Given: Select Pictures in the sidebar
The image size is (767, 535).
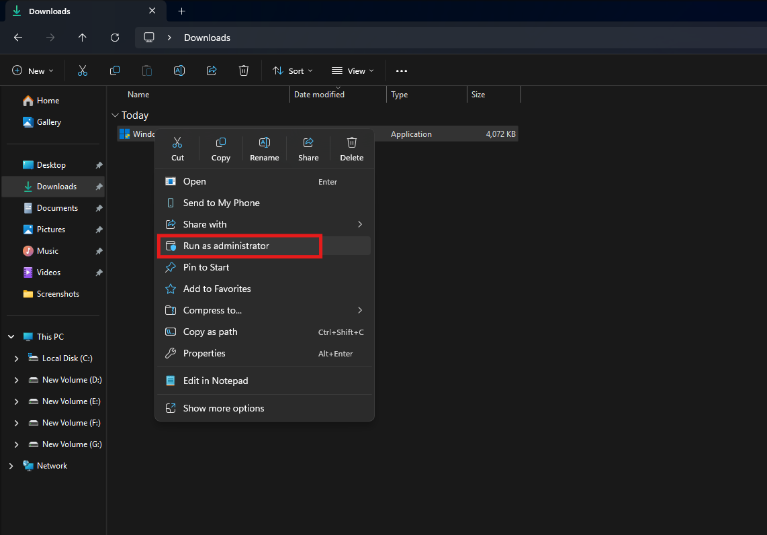Looking at the screenshot, I should point(50,229).
